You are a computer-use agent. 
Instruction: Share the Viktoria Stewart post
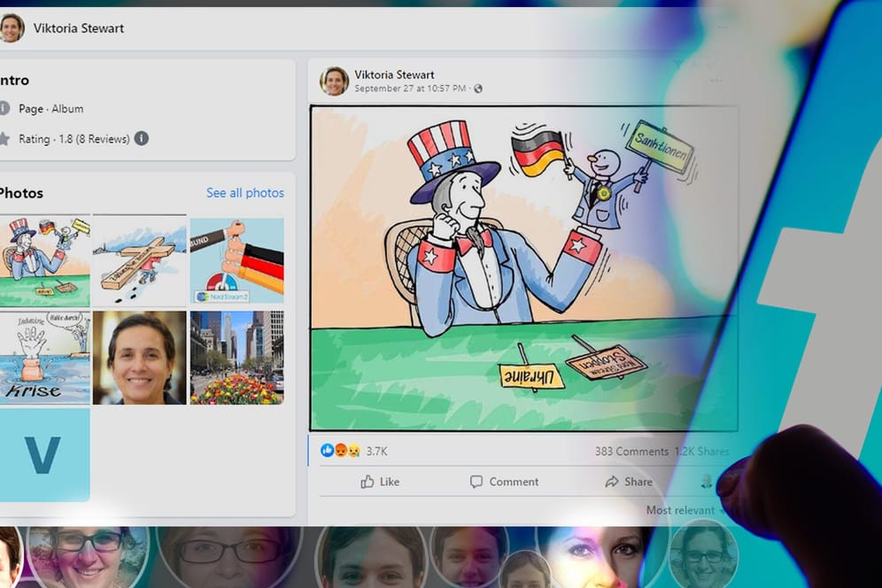click(x=629, y=482)
